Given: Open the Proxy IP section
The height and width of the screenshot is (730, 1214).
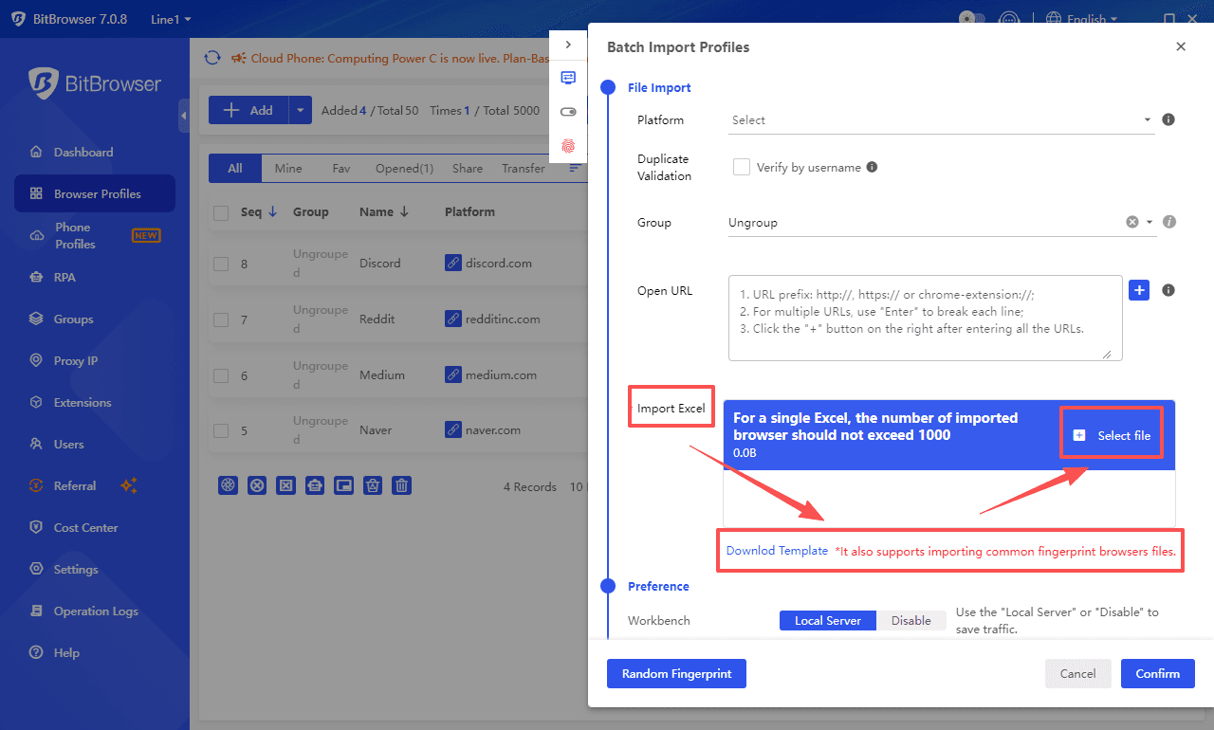Looking at the screenshot, I should click(x=76, y=360).
